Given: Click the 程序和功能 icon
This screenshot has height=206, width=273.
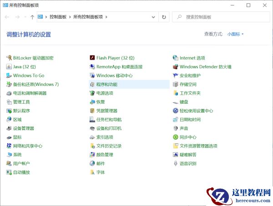Looking at the screenshot, I should (x=92, y=84).
